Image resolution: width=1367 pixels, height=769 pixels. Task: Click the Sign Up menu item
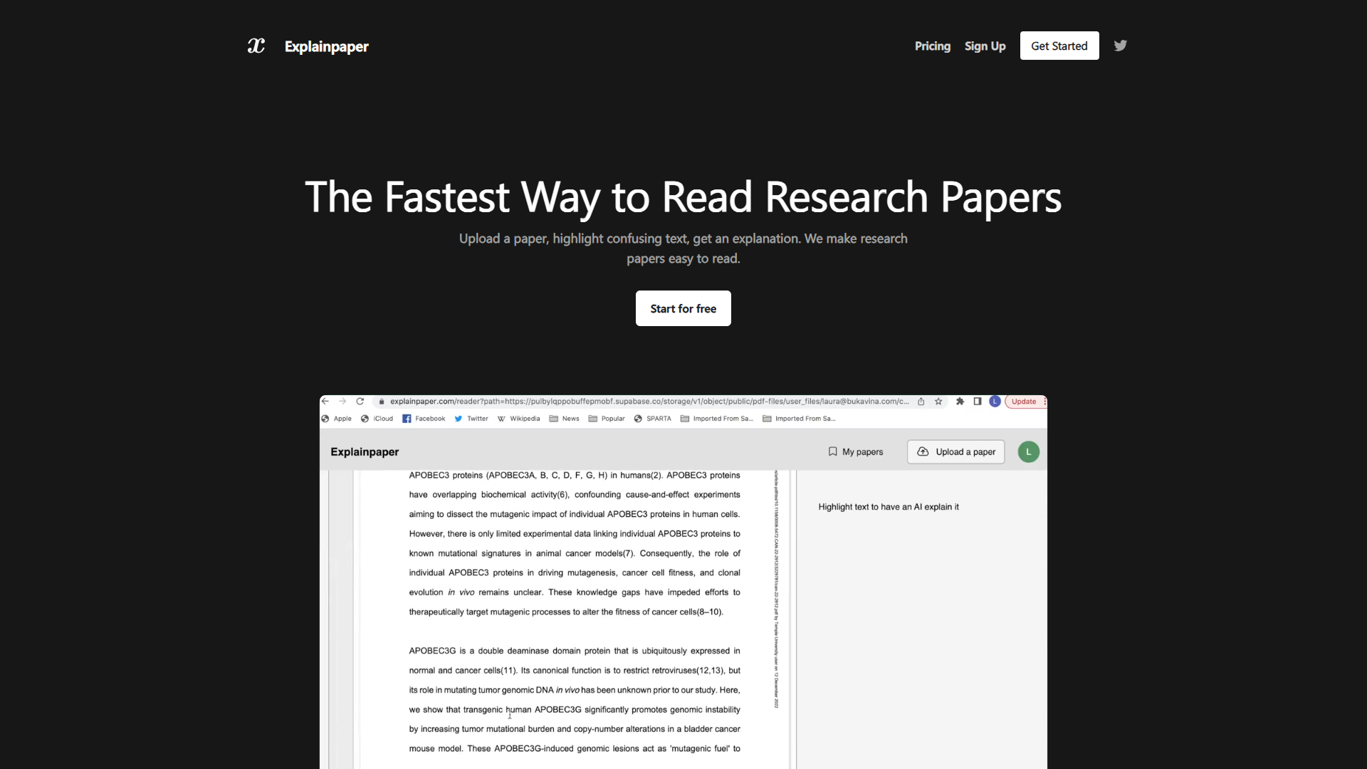tap(985, 44)
